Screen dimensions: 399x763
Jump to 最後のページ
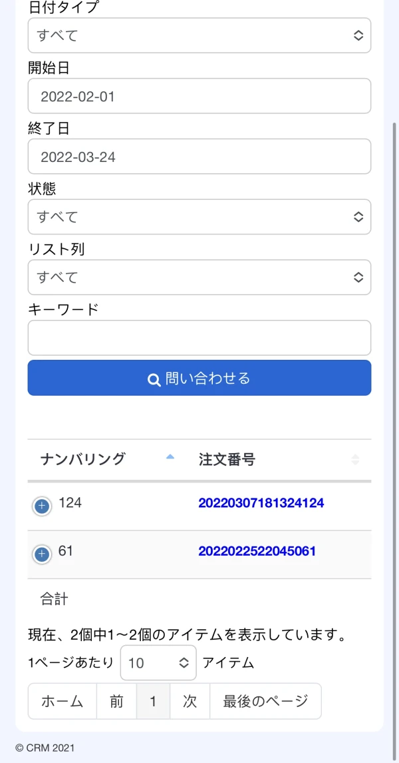pos(265,701)
